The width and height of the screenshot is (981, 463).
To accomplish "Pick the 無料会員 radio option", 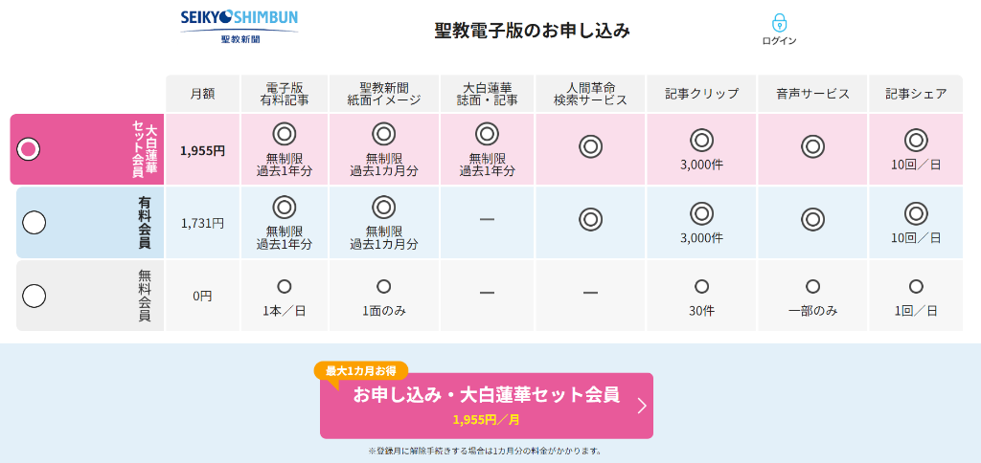I will pos(34,296).
